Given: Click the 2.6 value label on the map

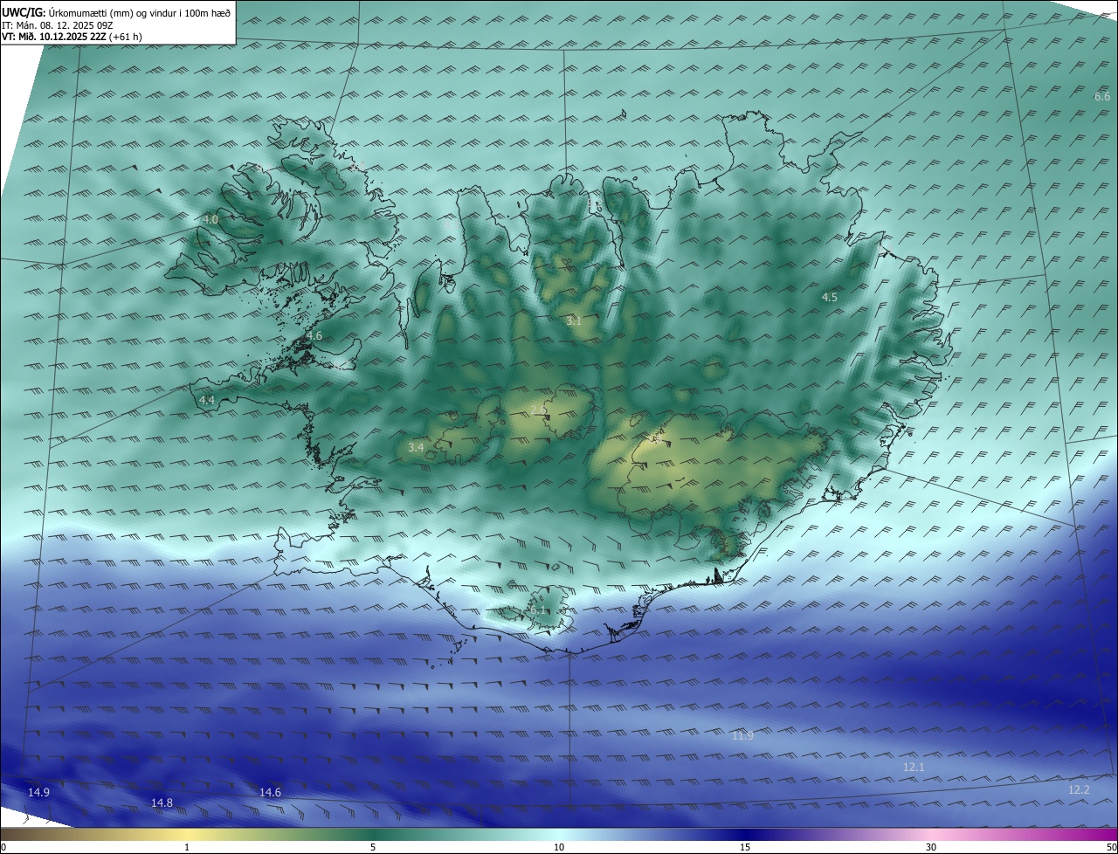Looking at the screenshot, I should pos(539,410).
